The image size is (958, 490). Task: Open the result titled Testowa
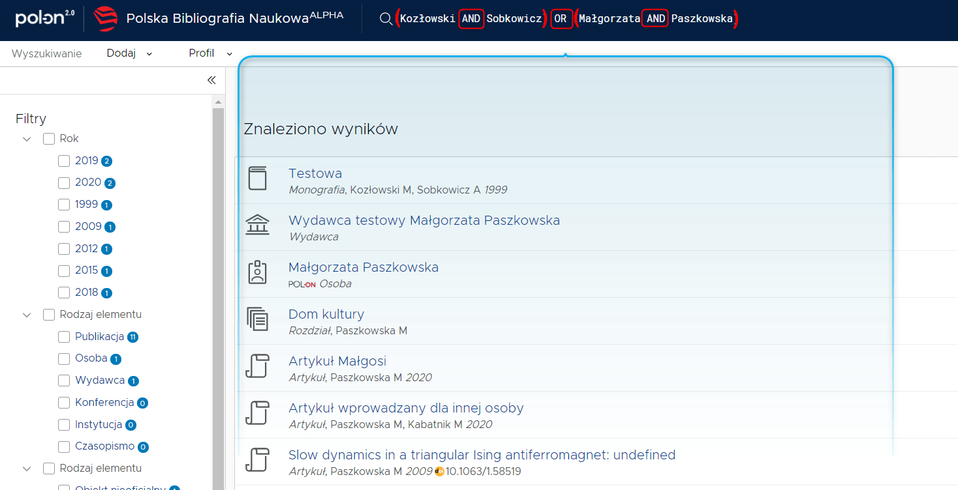(315, 173)
